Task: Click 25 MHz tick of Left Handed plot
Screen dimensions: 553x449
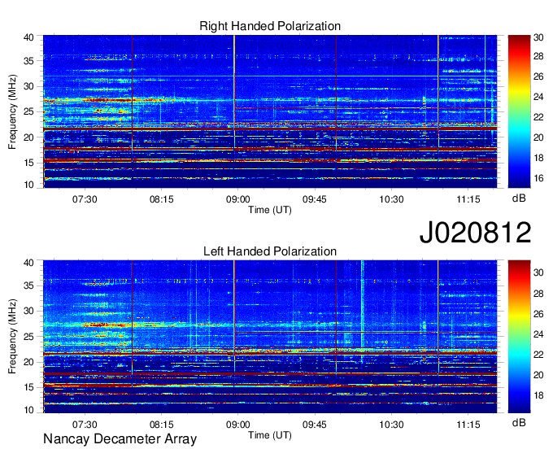Action: [28, 337]
